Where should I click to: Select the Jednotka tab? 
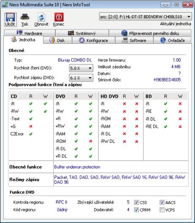23,40
